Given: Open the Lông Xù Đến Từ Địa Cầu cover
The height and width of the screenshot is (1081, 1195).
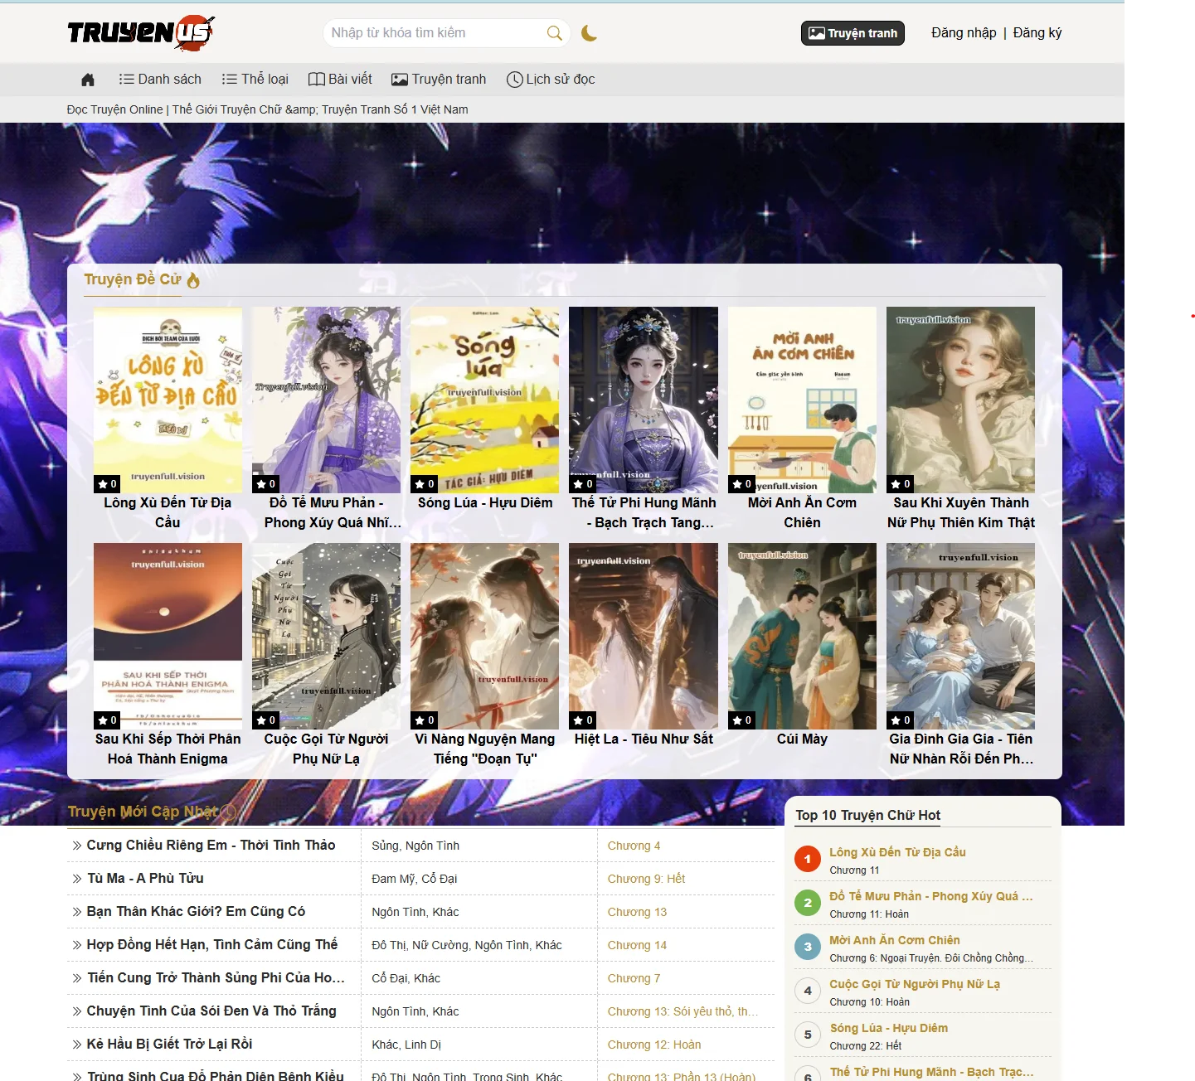Looking at the screenshot, I should tap(168, 400).
